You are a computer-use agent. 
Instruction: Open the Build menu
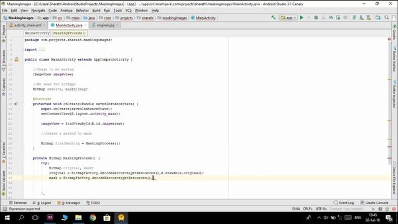coord(96,11)
